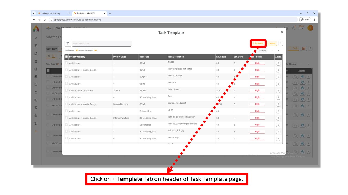This screenshot has width=348, height=195.
Task: Select the Team tab behind dialog
Action: (x=55, y=49)
